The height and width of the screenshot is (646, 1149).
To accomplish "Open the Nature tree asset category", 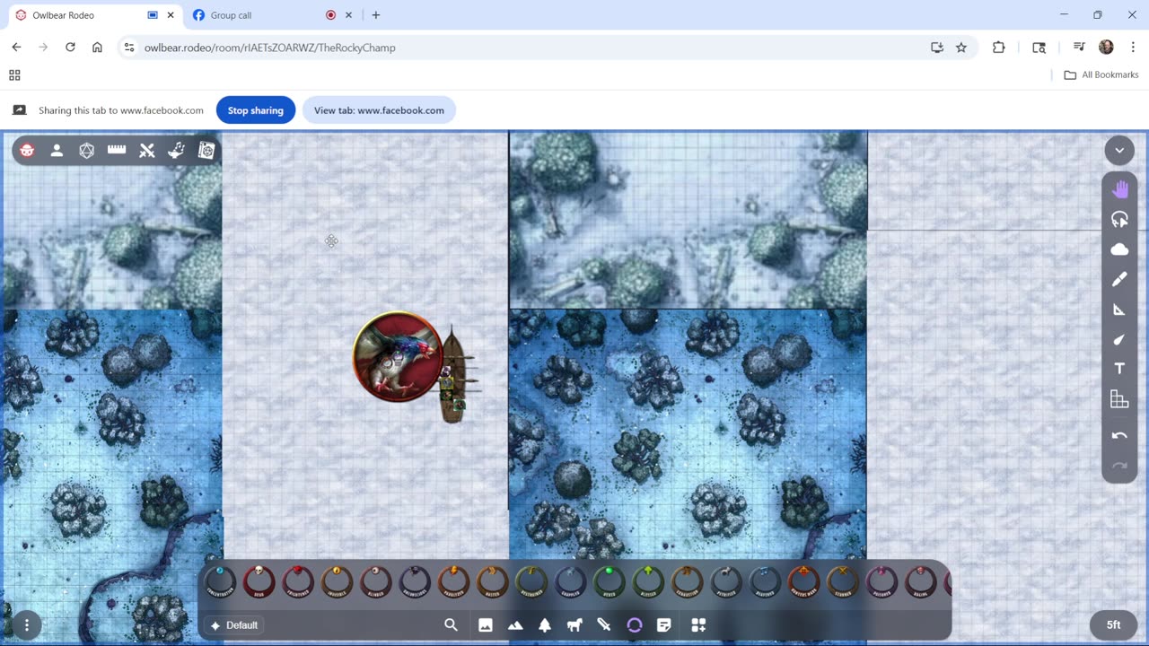I will (545, 625).
